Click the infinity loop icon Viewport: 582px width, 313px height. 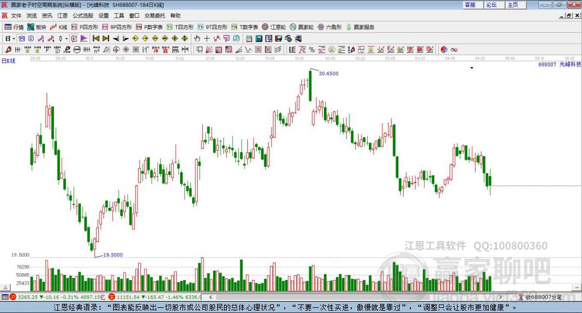tap(454, 49)
